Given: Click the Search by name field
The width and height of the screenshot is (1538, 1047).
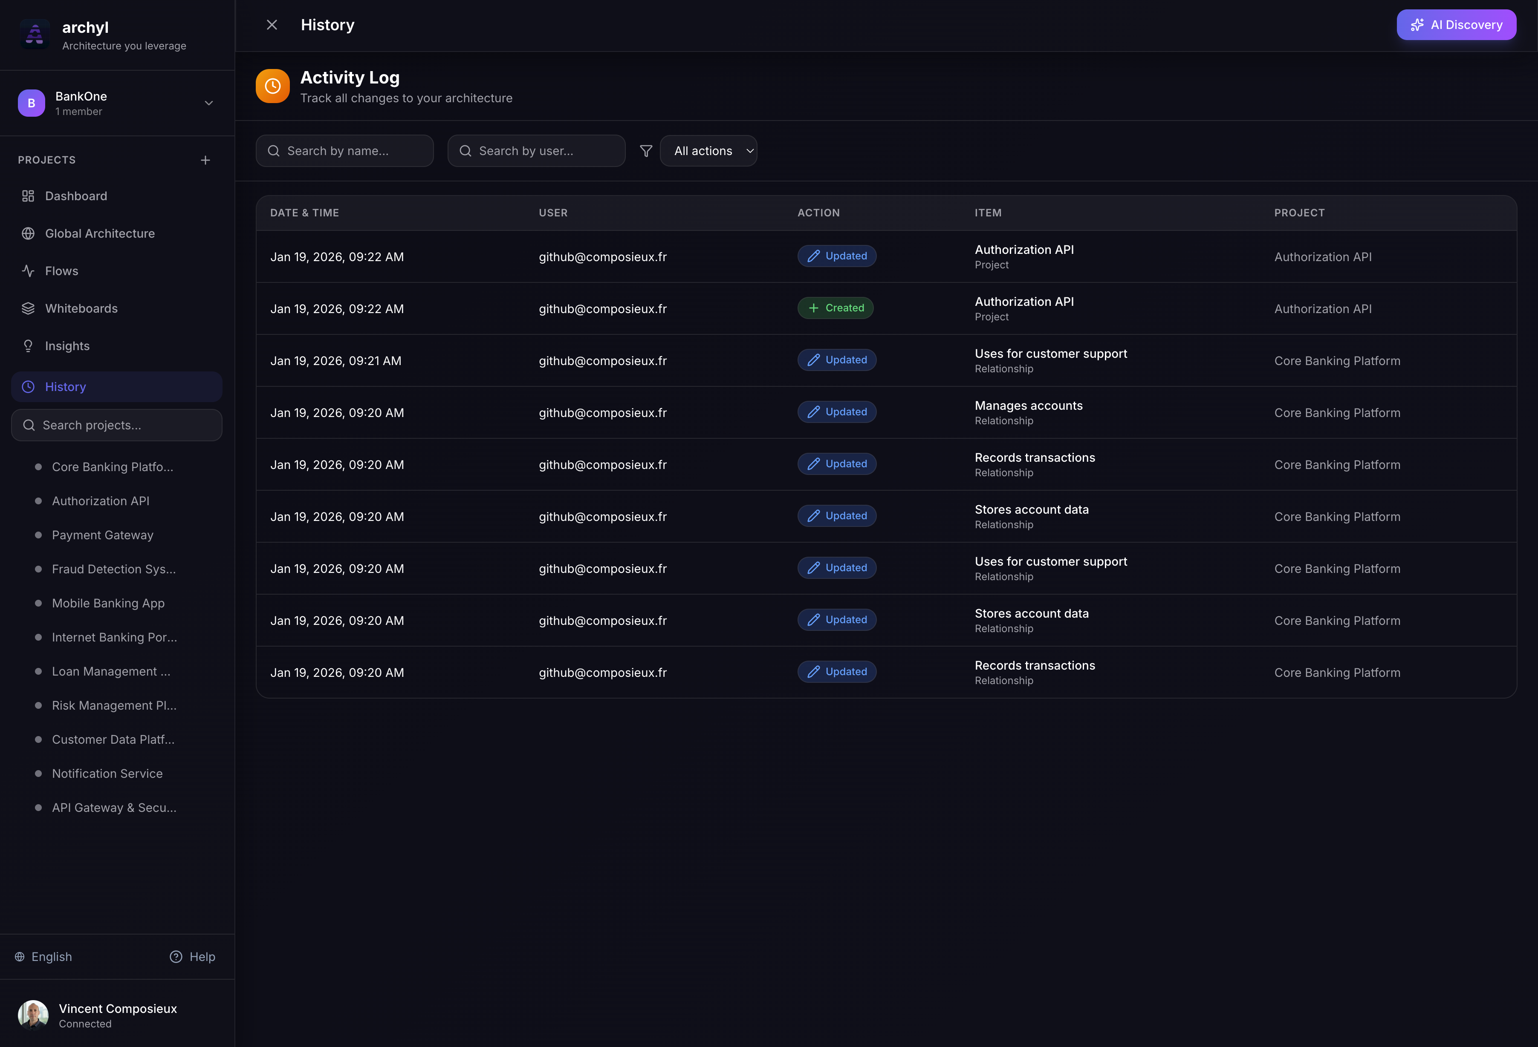Looking at the screenshot, I should point(345,151).
